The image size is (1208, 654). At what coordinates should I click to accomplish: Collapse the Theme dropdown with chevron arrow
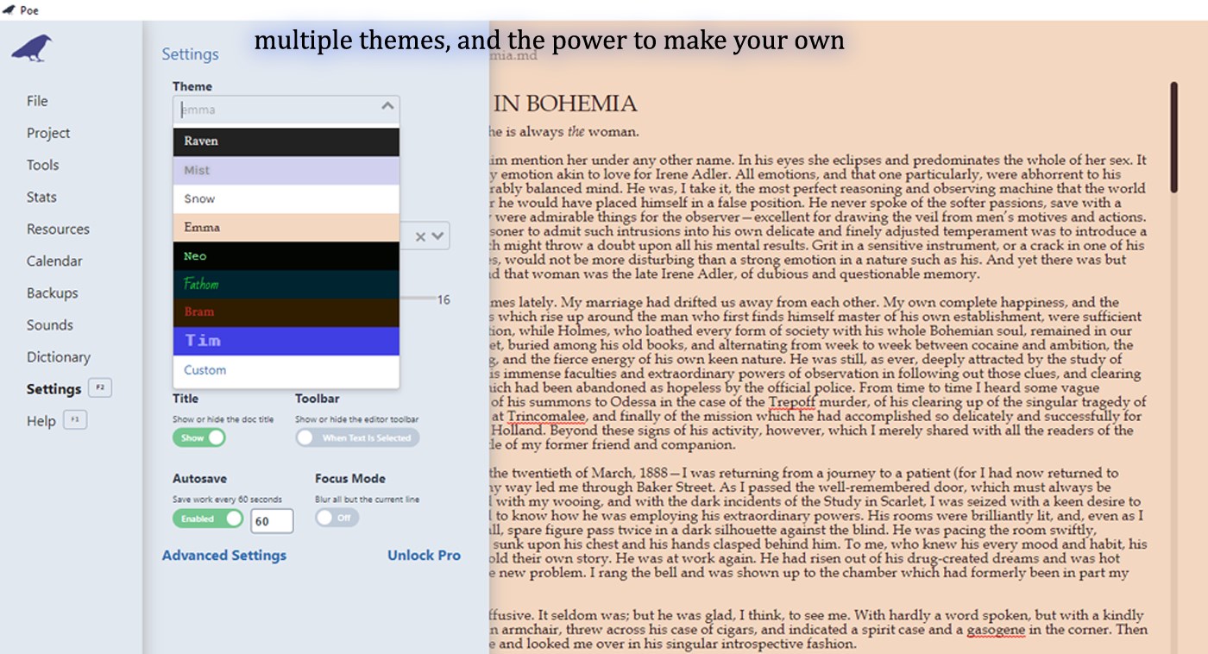(387, 106)
